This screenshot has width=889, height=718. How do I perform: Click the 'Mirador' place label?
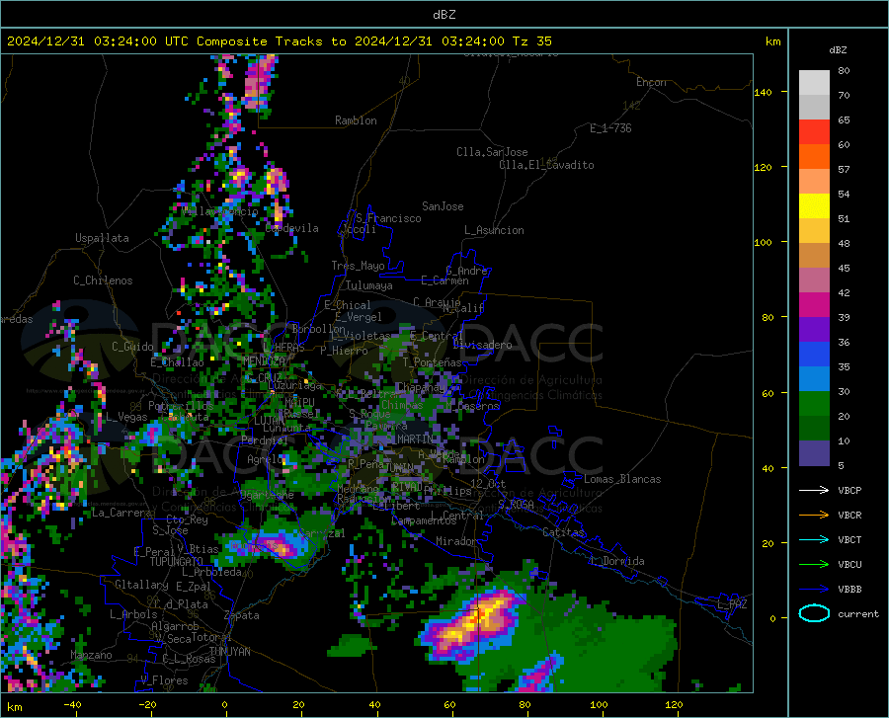tap(456, 541)
